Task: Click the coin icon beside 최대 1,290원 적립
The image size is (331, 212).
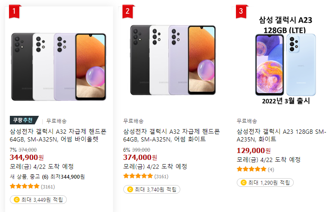Action: [244, 183]
